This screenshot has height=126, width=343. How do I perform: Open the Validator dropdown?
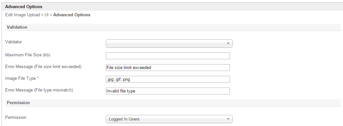click(169, 43)
